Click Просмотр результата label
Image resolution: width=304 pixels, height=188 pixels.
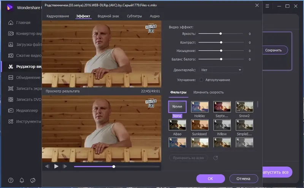[62, 91]
